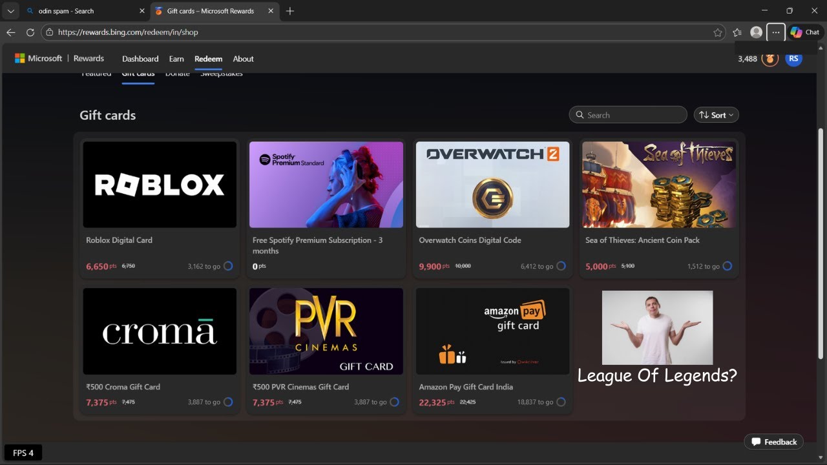827x465 pixels.
Task: Open the Overwatch 2 coins image
Action: tap(492, 185)
